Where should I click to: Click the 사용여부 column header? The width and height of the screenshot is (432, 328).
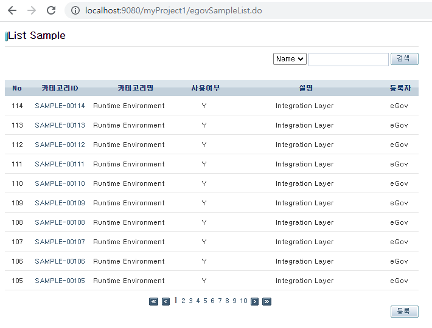(x=206, y=88)
